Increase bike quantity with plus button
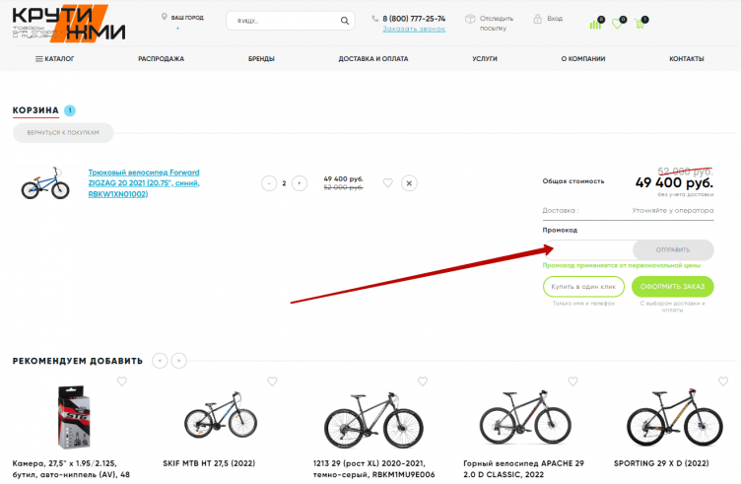Screen dimensions: 741x484 (x=300, y=182)
